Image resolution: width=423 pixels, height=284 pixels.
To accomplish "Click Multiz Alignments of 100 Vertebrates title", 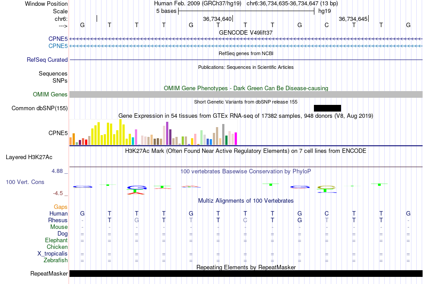I will [246, 200].
